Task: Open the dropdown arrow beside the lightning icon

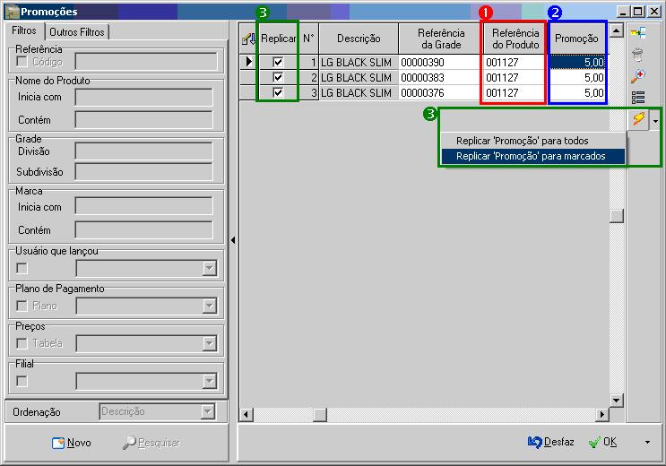Action: click(655, 120)
